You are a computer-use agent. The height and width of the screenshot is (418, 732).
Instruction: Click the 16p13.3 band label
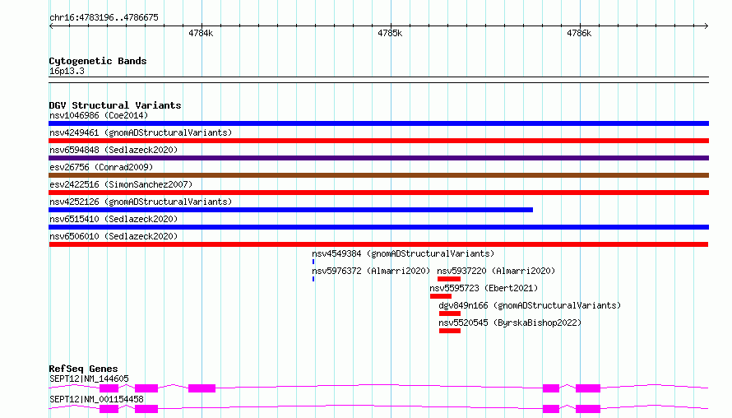67,71
